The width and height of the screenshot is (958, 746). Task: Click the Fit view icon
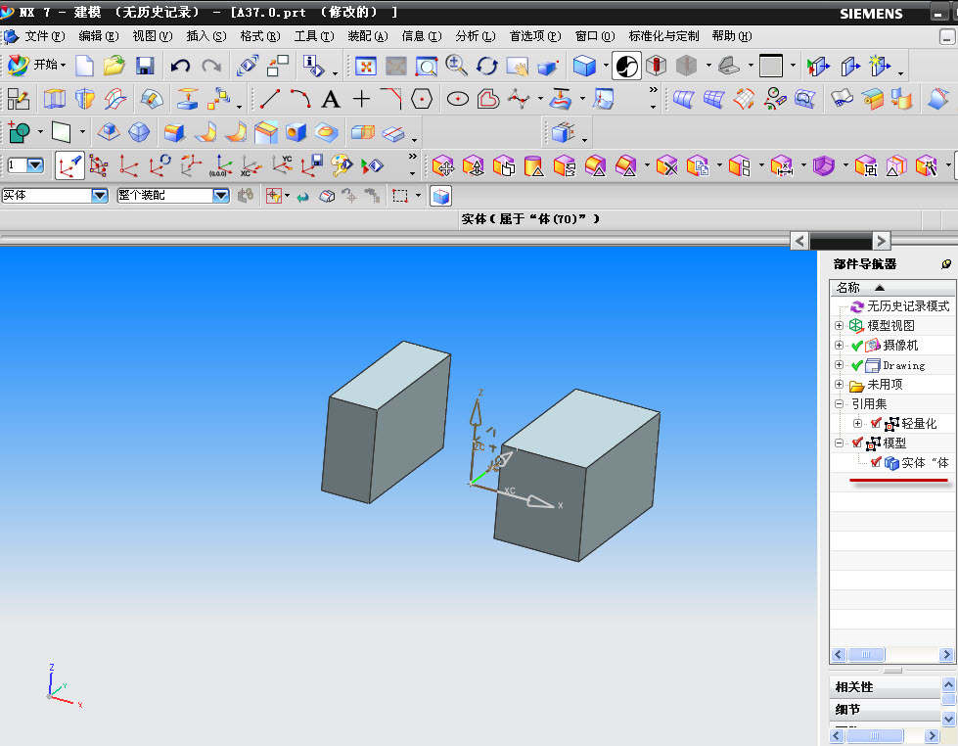[x=366, y=66]
